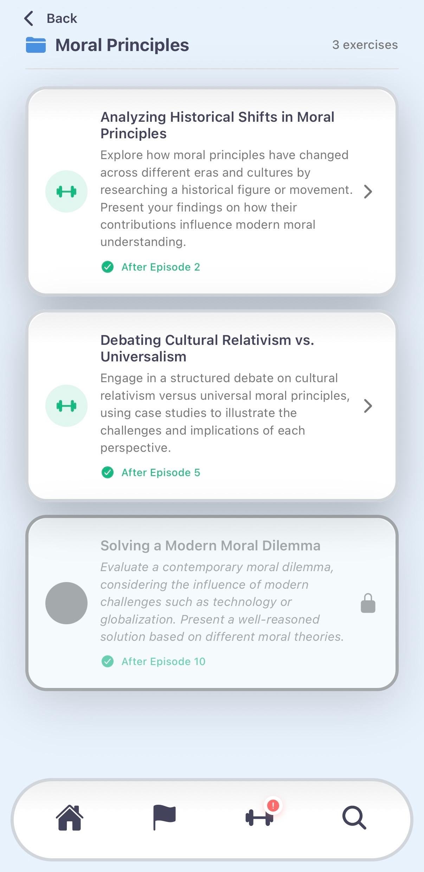Click the Back text link
Image resolution: width=424 pixels, height=872 pixels.
pos(62,19)
